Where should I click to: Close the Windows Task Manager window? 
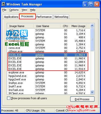[x=97, y=4]
